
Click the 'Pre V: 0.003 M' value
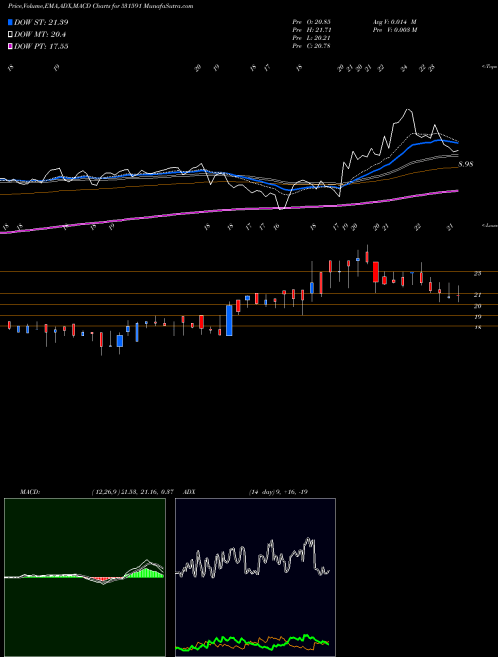coord(394,29)
